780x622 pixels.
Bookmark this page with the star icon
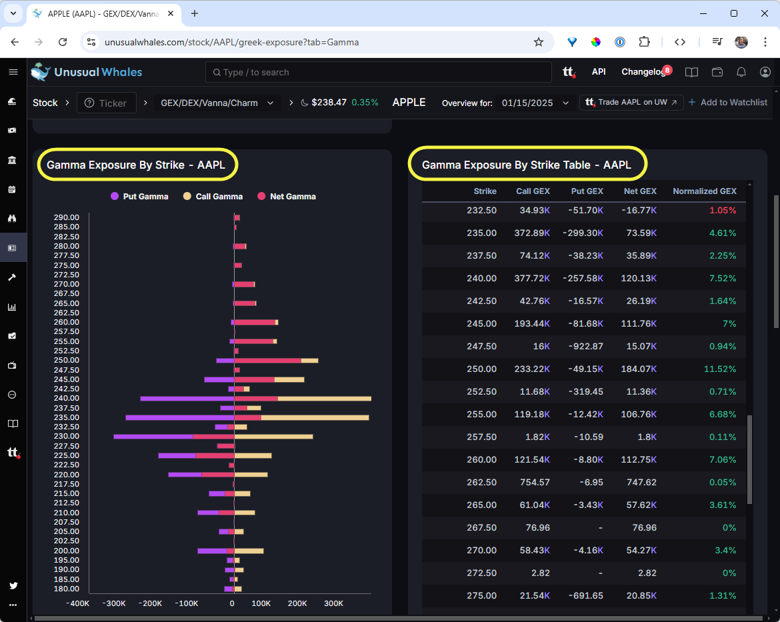538,42
